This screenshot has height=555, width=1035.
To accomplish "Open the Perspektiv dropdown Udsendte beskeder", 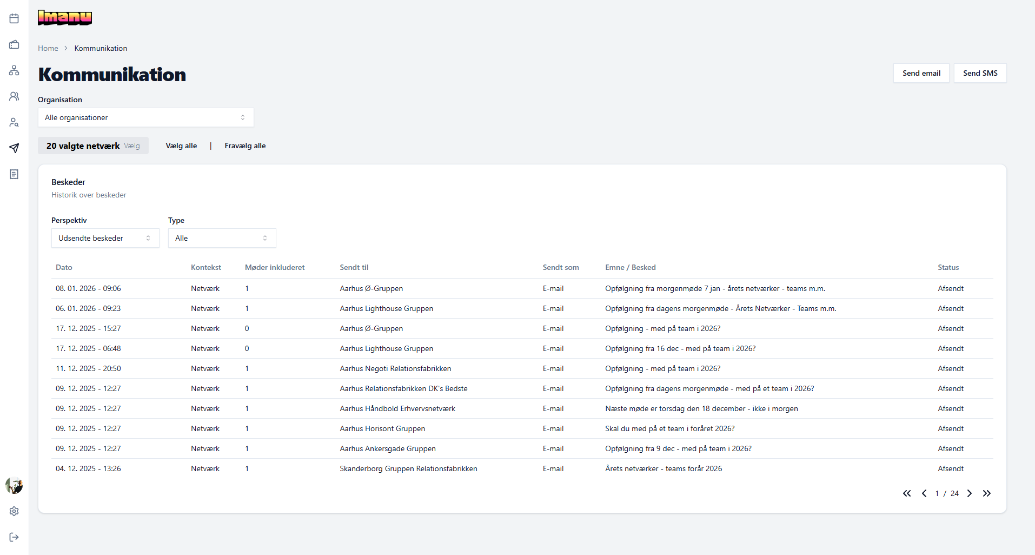I will tap(105, 238).
